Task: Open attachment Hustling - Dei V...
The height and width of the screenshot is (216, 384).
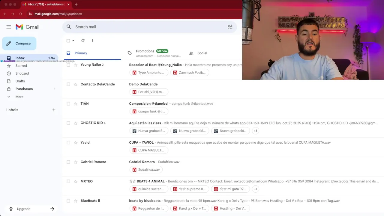Action: click(x=230, y=208)
